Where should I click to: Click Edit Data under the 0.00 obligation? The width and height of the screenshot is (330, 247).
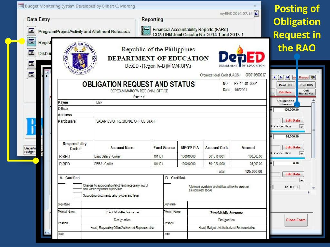click(x=293, y=174)
